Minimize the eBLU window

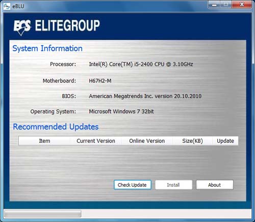(214, 5)
